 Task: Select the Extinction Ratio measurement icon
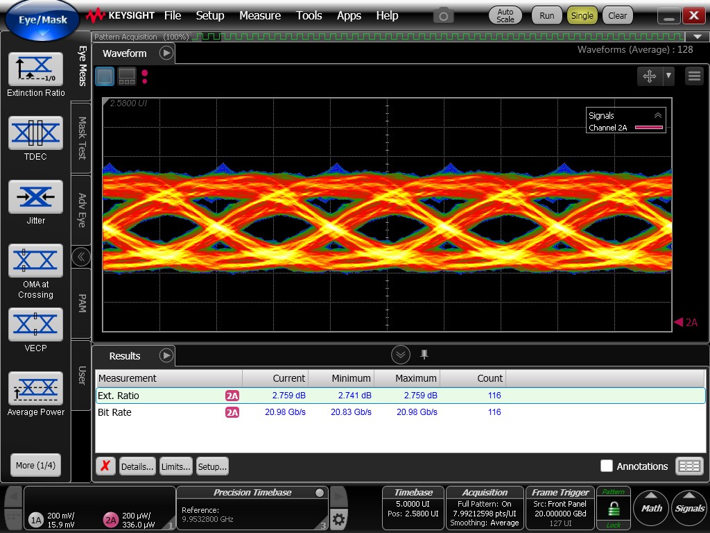[35, 69]
